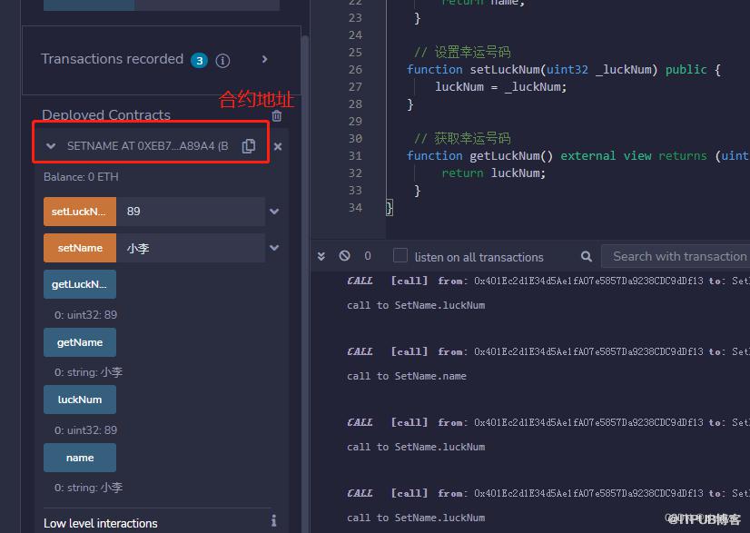Image resolution: width=750 pixels, height=533 pixels.
Task: Click the setName input field with 小李
Action: [191, 248]
